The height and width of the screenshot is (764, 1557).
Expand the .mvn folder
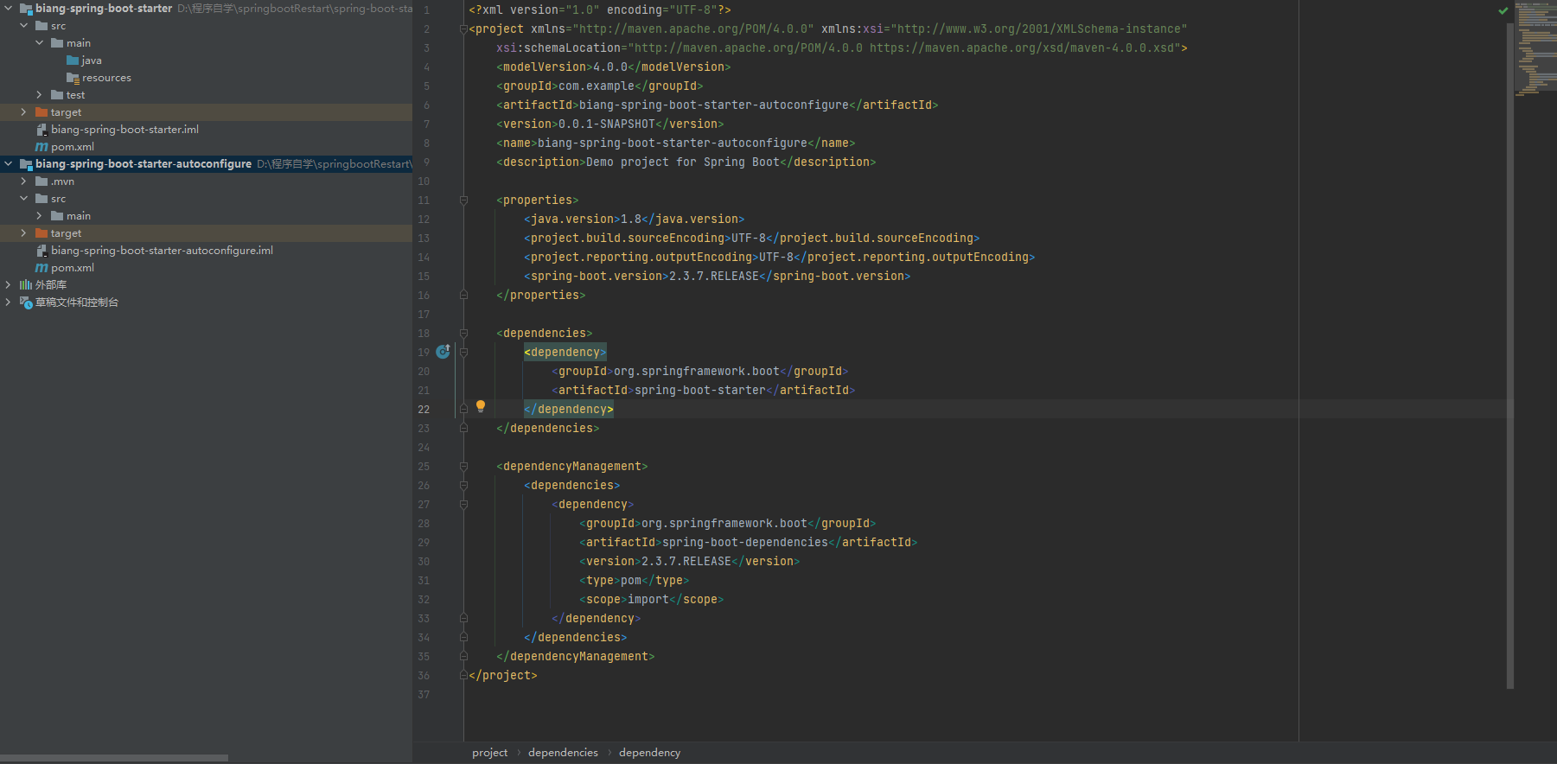click(24, 181)
